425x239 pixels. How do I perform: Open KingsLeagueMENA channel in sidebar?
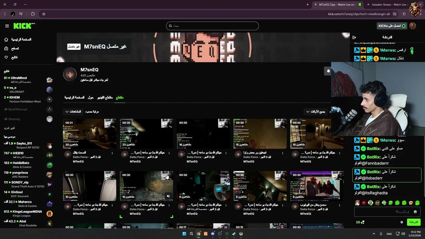tap(28, 213)
